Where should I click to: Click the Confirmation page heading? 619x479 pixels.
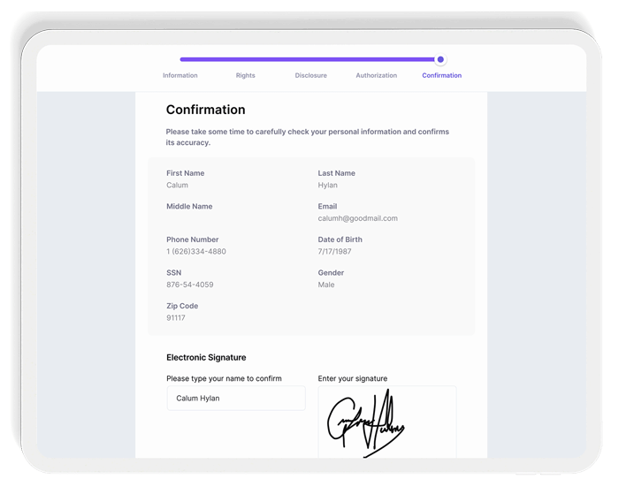pos(205,110)
